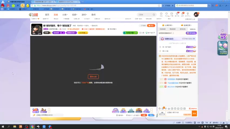Open the Windows taskbar search icon
The height and width of the screenshot is (129, 230).
[9, 126]
